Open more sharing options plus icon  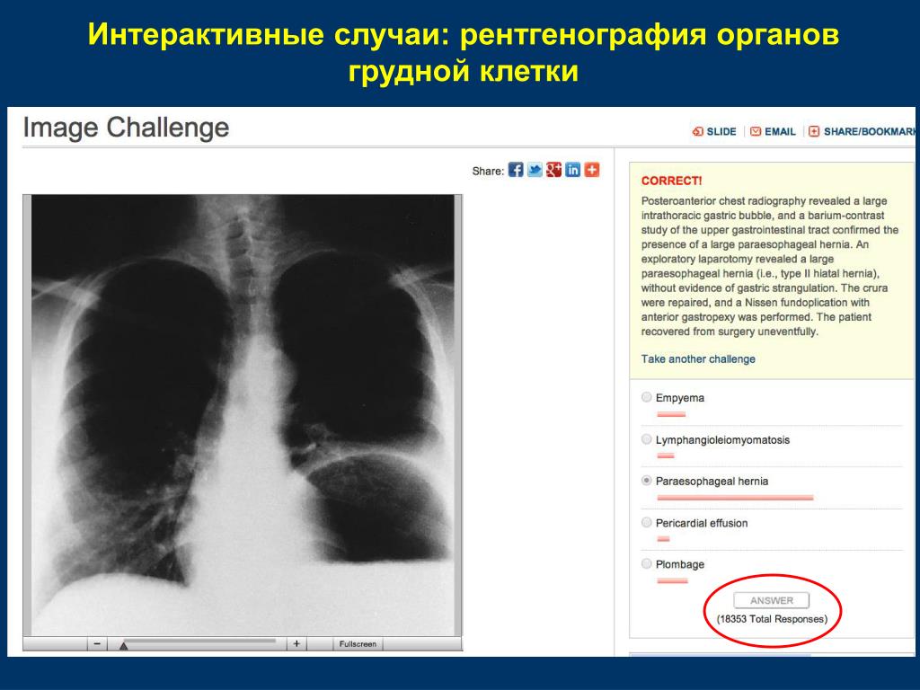pyautogui.click(x=592, y=170)
